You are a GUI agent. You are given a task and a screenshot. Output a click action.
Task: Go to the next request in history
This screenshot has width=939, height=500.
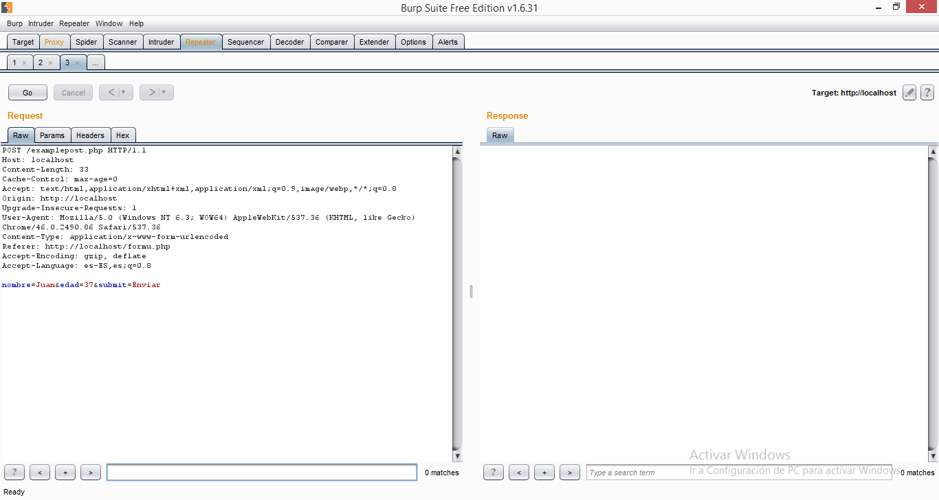(151, 93)
